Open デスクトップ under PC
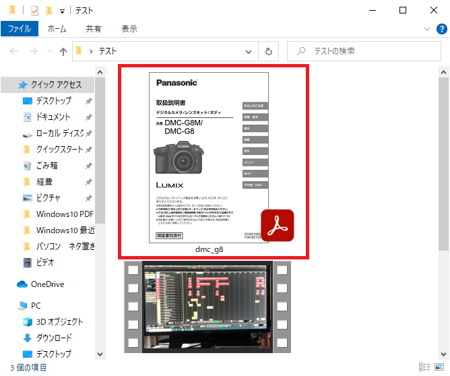 pyautogui.click(x=54, y=354)
